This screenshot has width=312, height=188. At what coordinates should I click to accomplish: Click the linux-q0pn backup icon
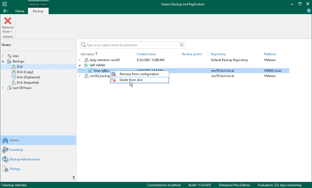(90, 71)
